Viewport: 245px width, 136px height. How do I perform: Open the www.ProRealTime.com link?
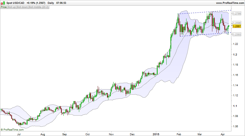(x=230, y=3)
